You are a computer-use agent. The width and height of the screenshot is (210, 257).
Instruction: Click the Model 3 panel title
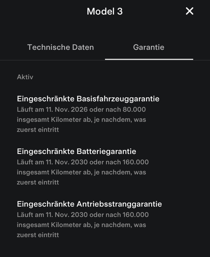105,11
